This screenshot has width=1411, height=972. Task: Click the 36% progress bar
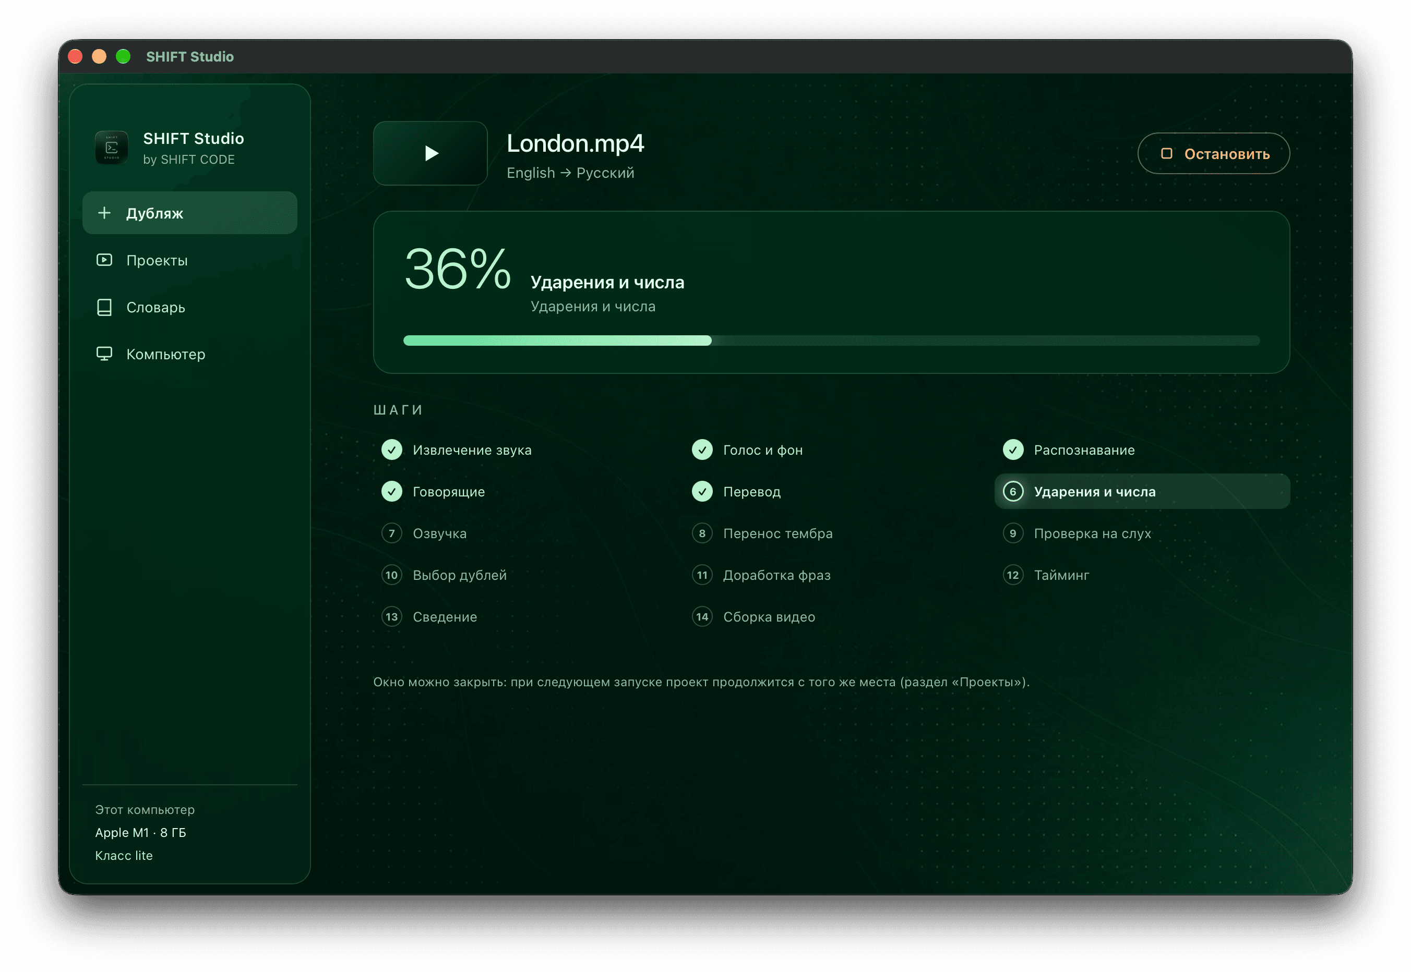point(831,341)
